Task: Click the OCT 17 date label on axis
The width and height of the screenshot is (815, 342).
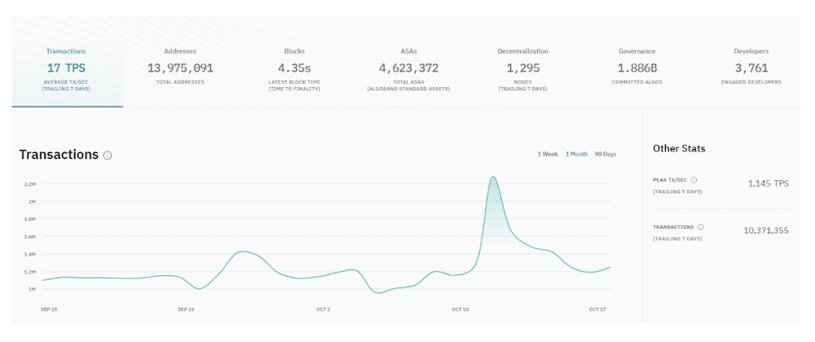Action: pyautogui.click(x=597, y=309)
